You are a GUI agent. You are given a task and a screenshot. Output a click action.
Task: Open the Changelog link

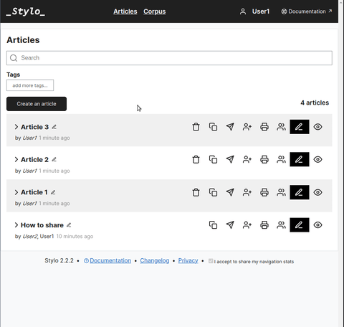click(155, 260)
